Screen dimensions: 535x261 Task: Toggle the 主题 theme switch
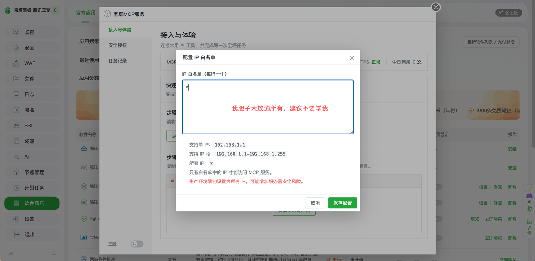pyautogui.click(x=137, y=243)
